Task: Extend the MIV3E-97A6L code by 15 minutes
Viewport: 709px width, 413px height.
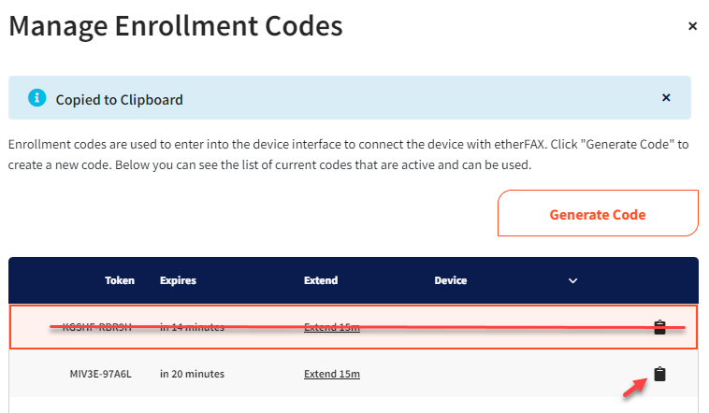Action: point(332,374)
